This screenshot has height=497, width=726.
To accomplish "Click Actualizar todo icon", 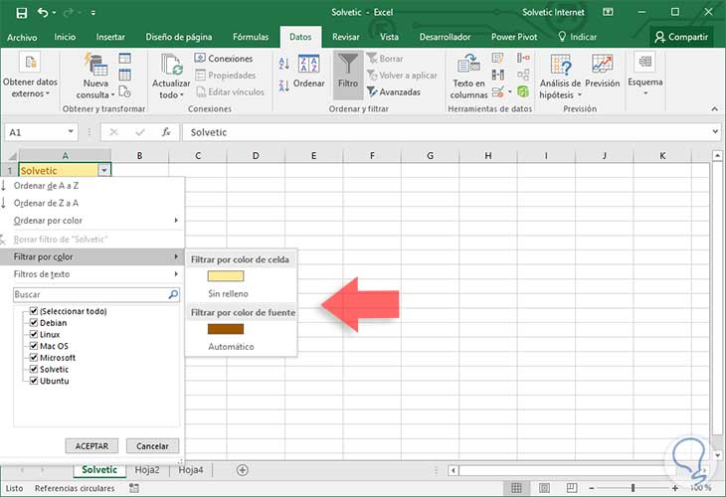I will 171,65.
